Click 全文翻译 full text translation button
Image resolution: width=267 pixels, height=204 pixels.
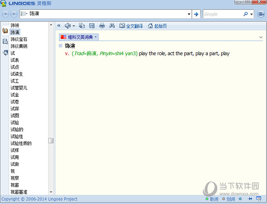pos(131,26)
